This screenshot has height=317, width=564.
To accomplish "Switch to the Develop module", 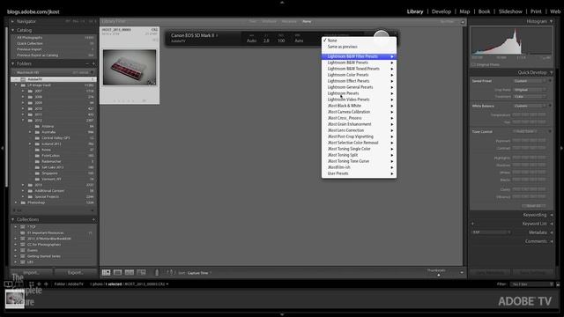I will point(442,11).
